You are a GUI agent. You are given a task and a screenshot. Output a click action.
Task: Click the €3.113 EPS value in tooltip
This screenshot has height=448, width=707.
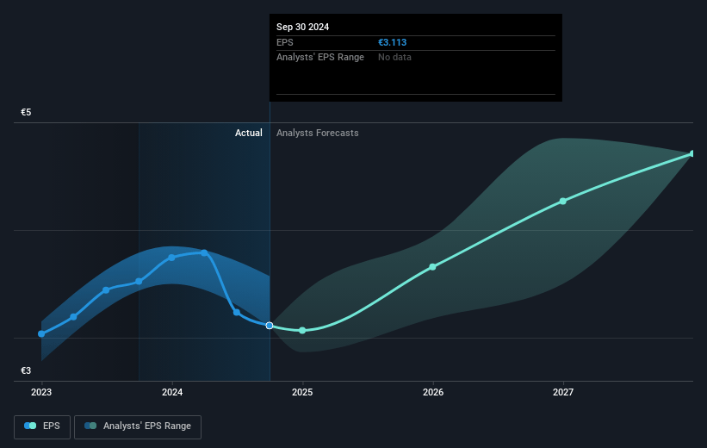[x=393, y=42]
